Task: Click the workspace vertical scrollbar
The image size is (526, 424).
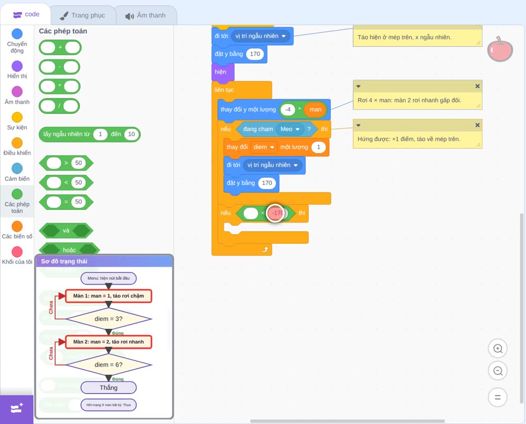Action: 521,309
